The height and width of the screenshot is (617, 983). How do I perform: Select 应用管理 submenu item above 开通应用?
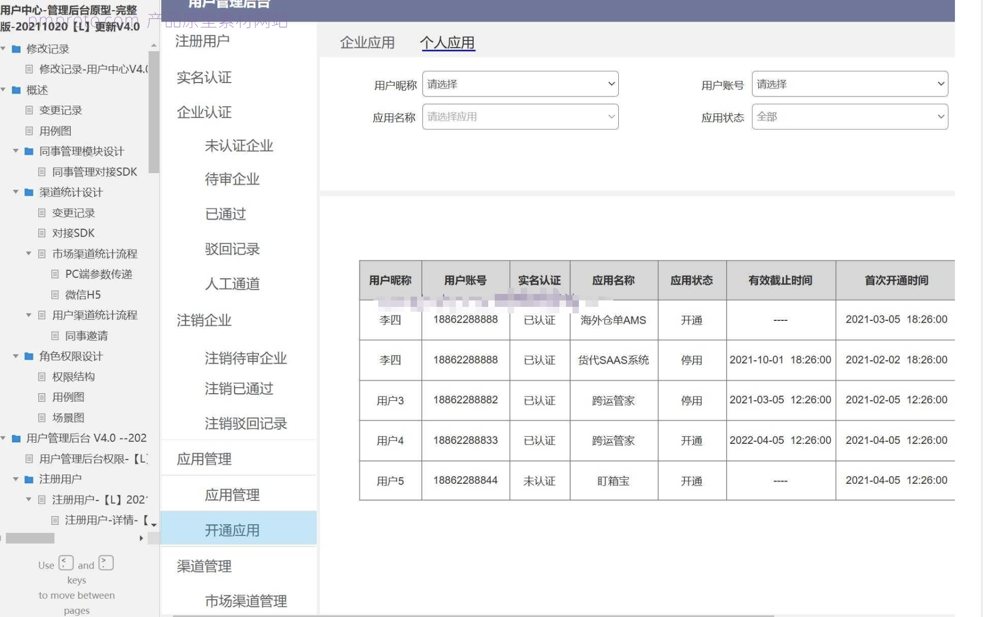coord(232,495)
